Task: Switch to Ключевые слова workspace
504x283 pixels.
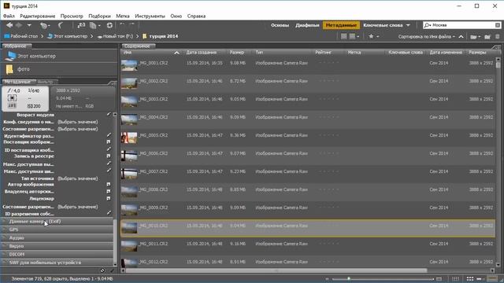Action: click(x=383, y=25)
